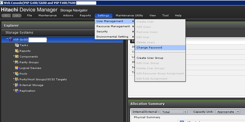Image resolution: width=245 pixels, height=122 pixels.
Task: Open the Internal/External Total dropdown
Action: pos(174,112)
